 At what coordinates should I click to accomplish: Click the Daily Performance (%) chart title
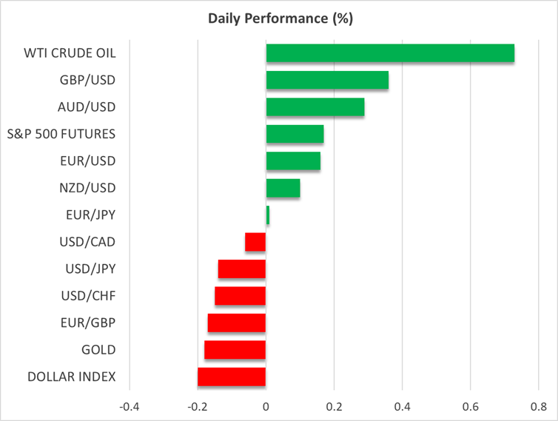(279, 18)
